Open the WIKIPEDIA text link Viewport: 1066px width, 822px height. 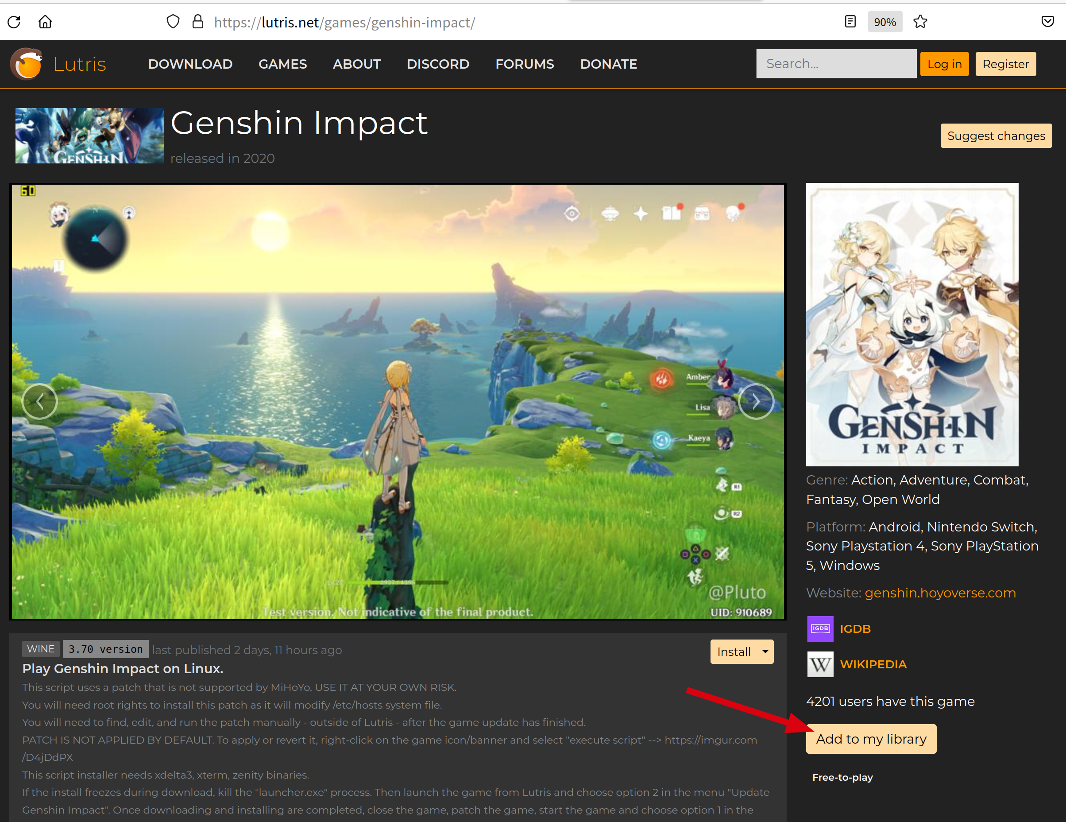tap(873, 664)
